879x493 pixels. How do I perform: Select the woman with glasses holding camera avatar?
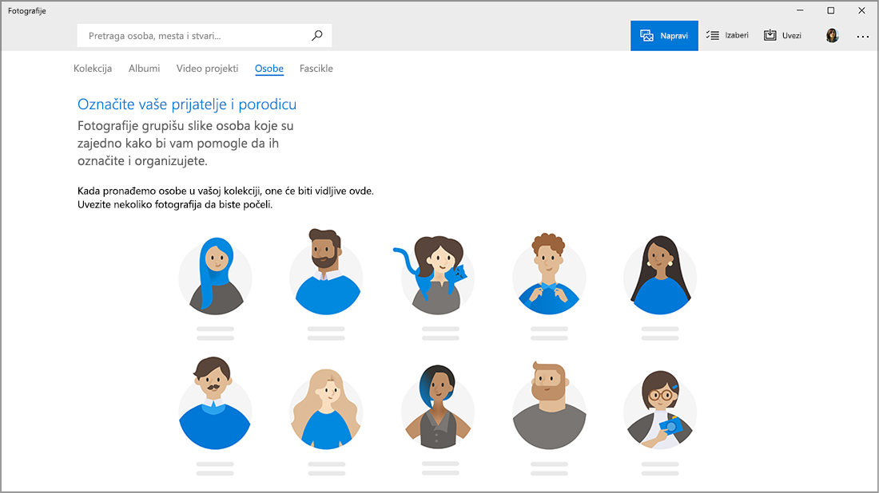tap(660, 409)
